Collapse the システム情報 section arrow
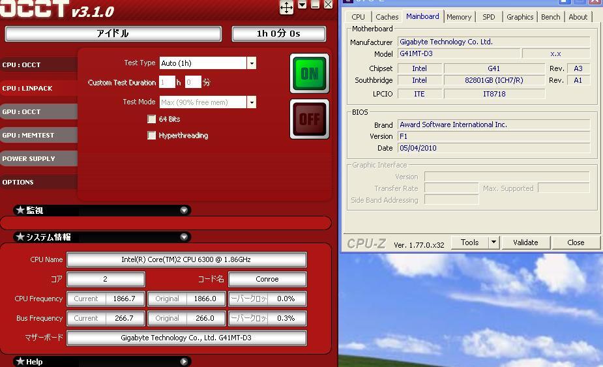Screen dimensions: 603x367 (x=184, y=237)
